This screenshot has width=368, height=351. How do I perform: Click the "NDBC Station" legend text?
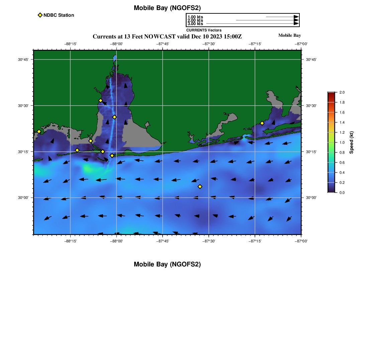59,15
